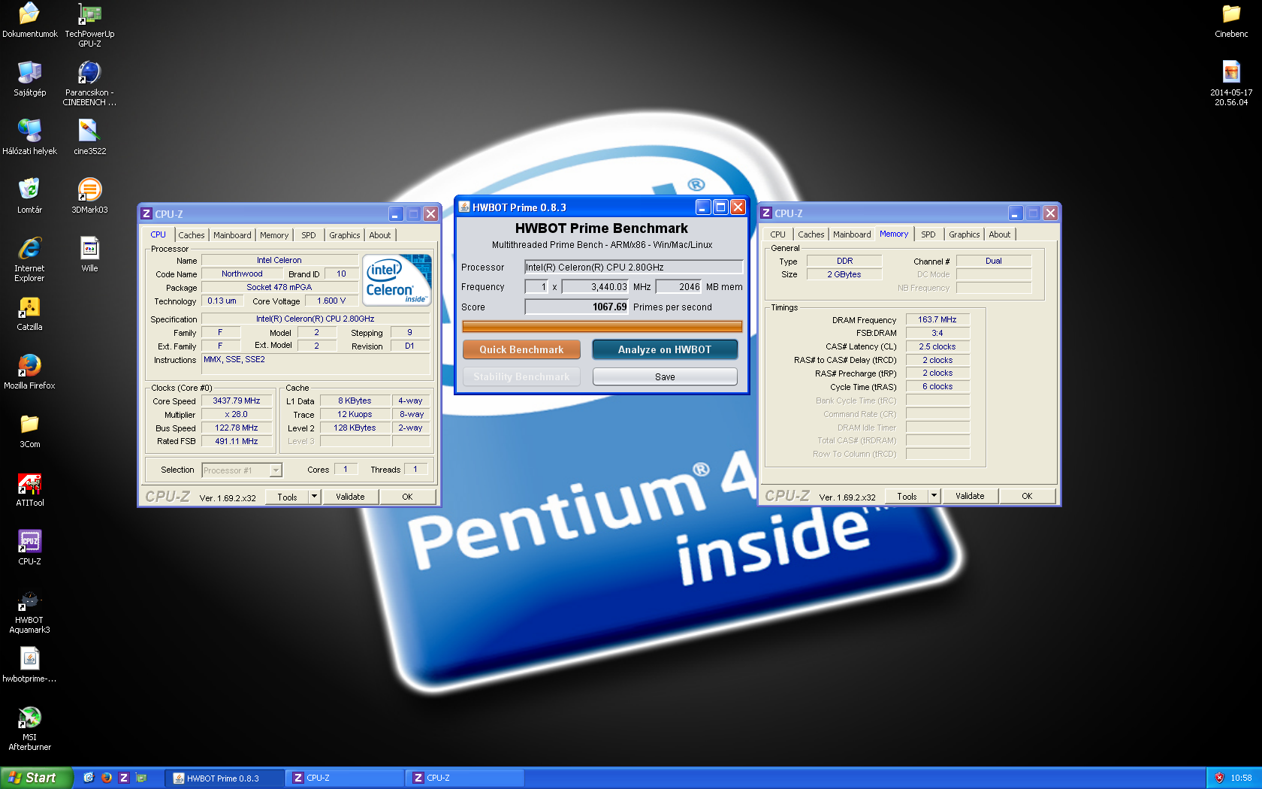1262x789 pixels.
Task: Launch CPU-Z desktop shortcut
Action: tap(29, 548)
